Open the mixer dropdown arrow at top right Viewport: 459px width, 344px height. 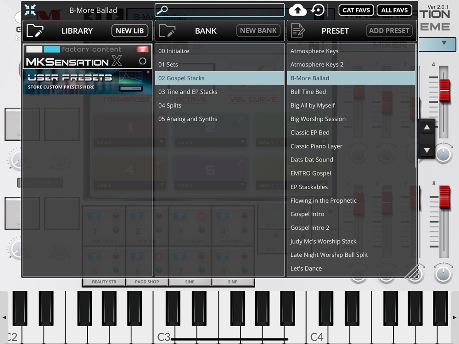tap(444, 43)
